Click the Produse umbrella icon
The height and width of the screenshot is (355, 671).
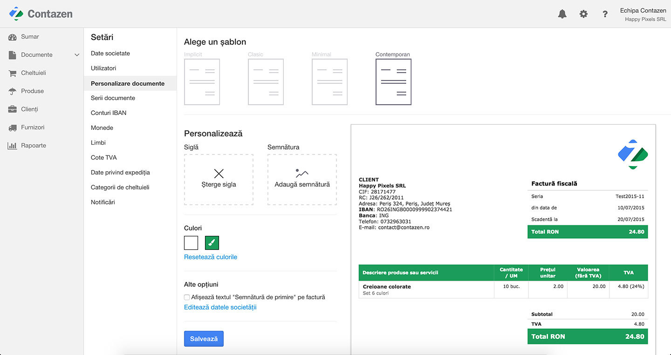pos(12,91)
